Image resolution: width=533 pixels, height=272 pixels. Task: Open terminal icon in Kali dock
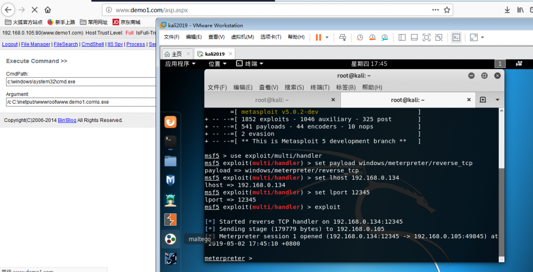pos(170,141)
